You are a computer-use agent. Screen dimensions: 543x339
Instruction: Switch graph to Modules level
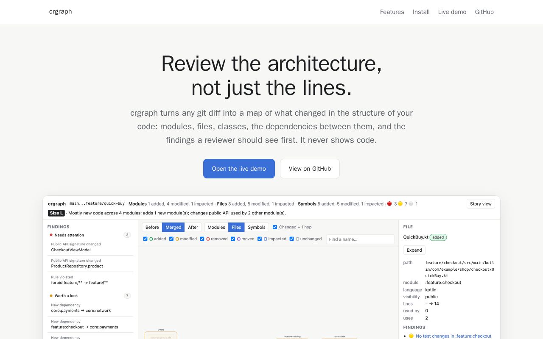tap(216, 227)
